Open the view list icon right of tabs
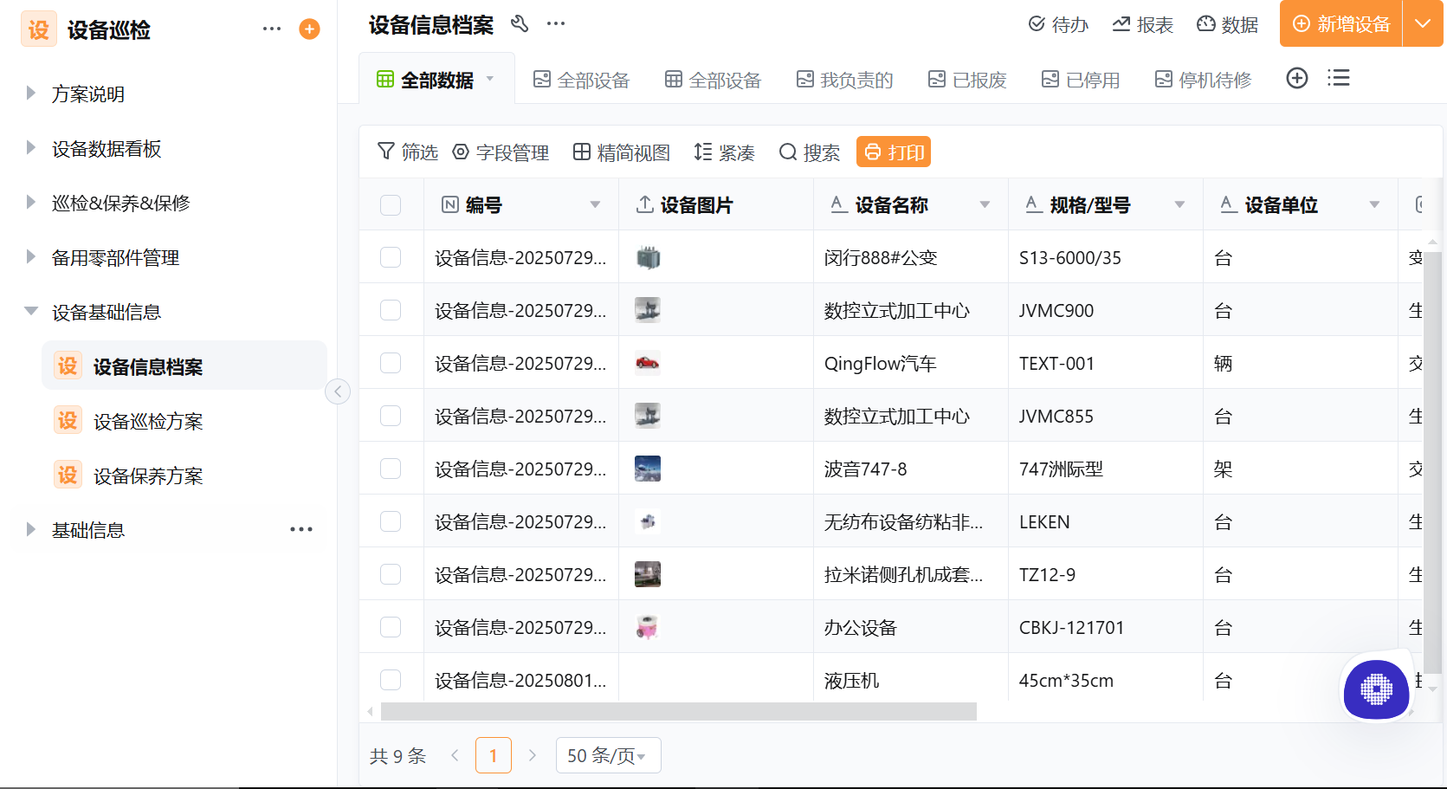This screenshot has width=1447, height=789. tap(1338, 78)
